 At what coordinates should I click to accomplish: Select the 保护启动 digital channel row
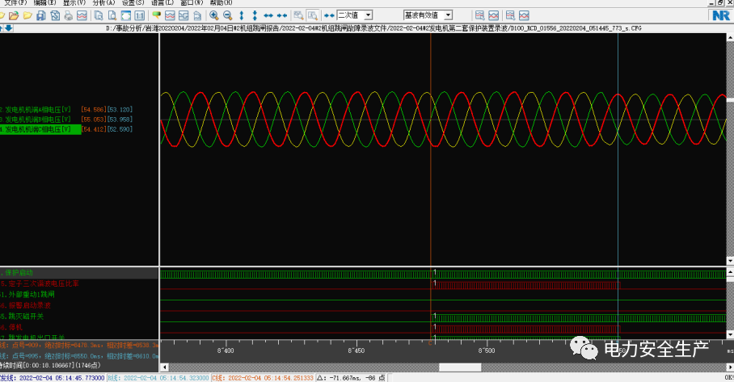tap(18, 273)
